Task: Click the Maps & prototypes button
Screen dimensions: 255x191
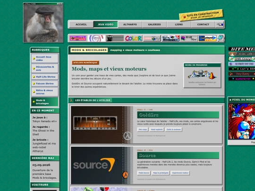Action: [x=161, y=173]
